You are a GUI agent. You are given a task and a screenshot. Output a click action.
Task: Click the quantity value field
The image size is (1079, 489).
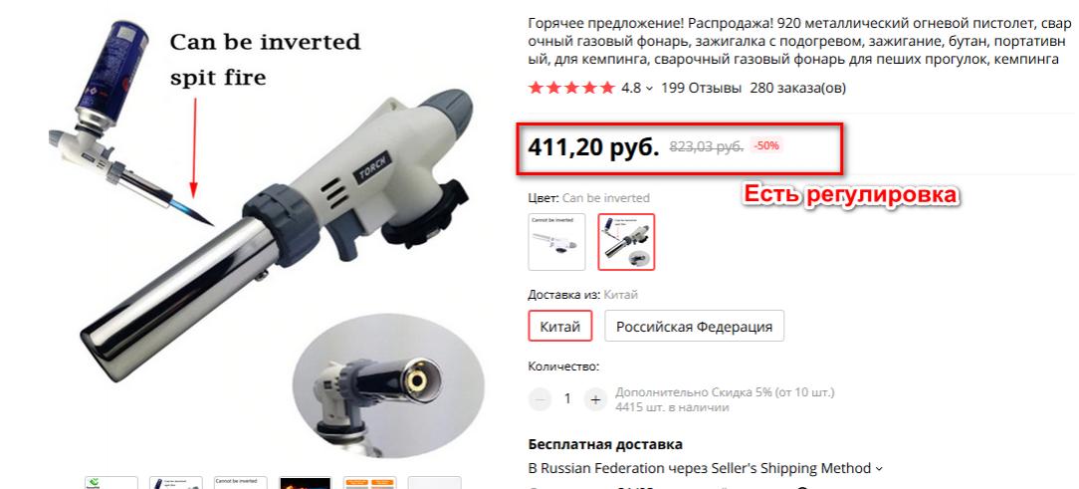(567, 398)
